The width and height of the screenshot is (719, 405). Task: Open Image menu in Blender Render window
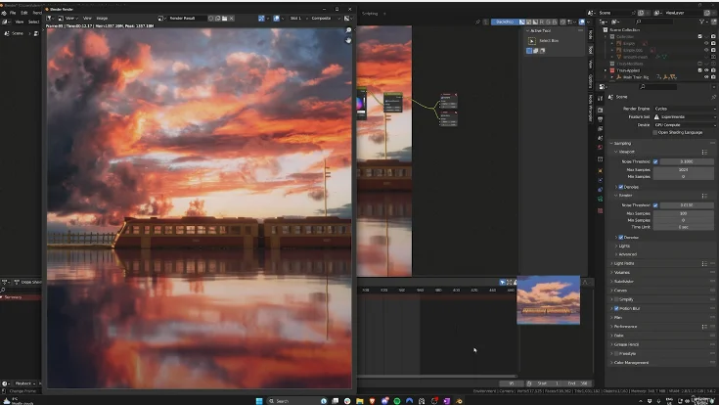[x=102, y=19]
